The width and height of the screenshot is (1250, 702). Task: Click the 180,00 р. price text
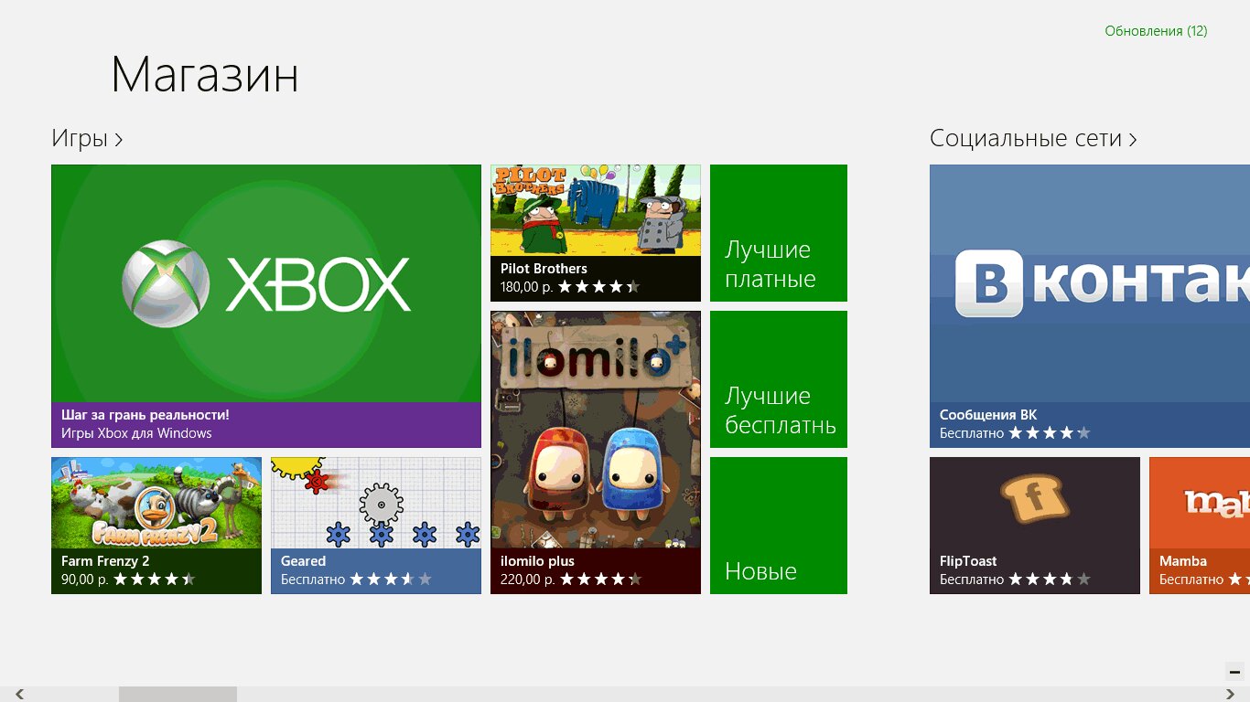point(526,287)
